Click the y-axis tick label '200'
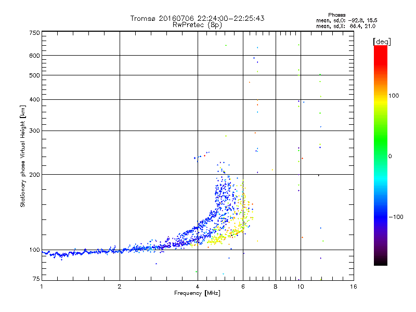 click(x=34, y=175)
